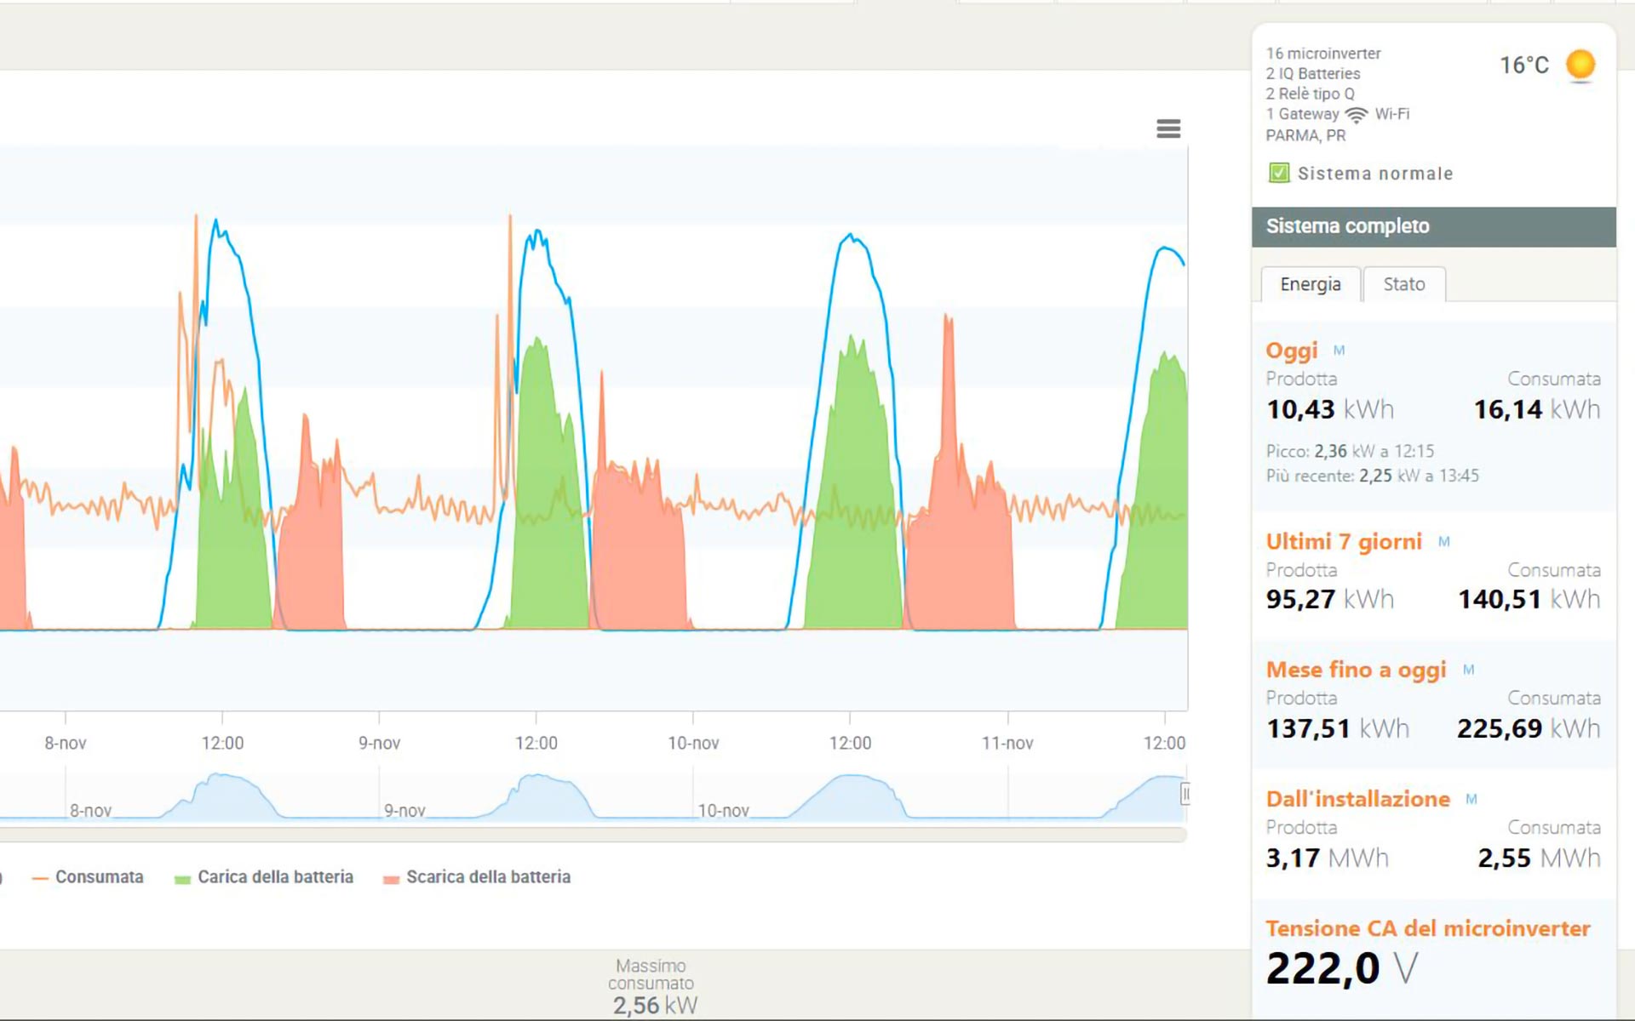Toggle Carica della batteria legend series
The width and height of the screenshot is (1635, 1021).
[274, 877]
